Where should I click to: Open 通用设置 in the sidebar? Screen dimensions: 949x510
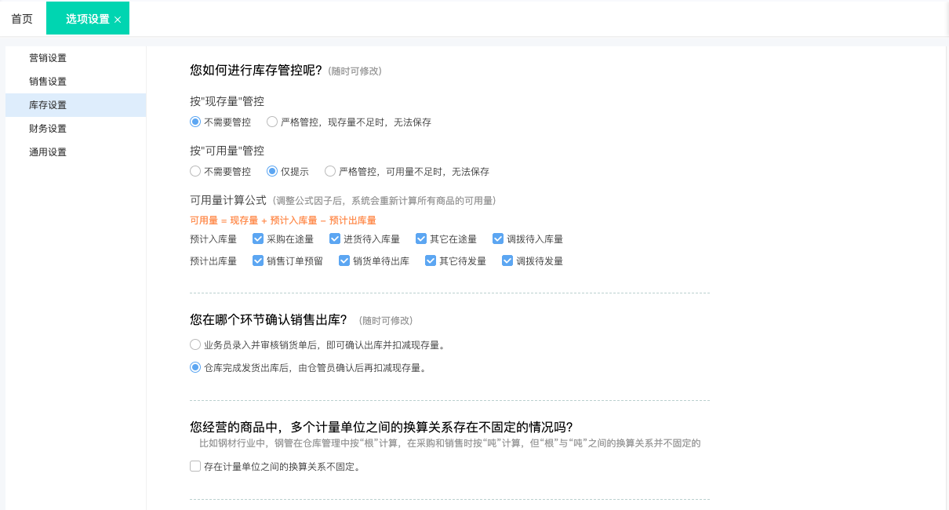75,152
